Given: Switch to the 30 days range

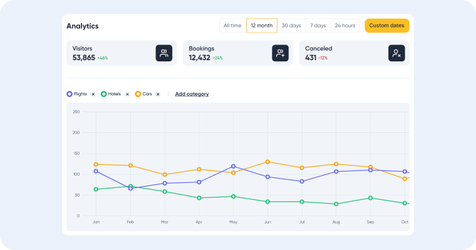Looking at the screenshot, I should [x=291, y=26].
